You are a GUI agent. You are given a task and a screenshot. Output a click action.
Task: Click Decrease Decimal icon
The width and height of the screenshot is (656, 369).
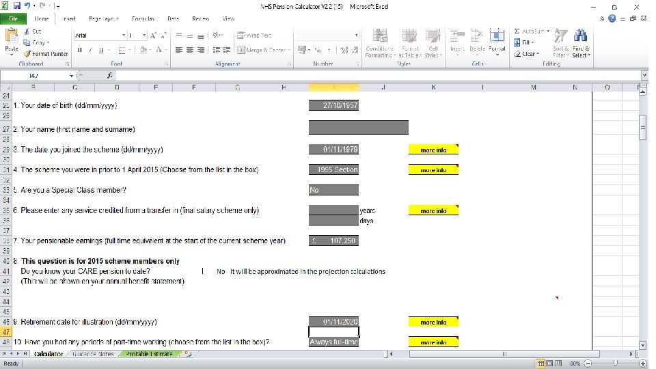355,50
